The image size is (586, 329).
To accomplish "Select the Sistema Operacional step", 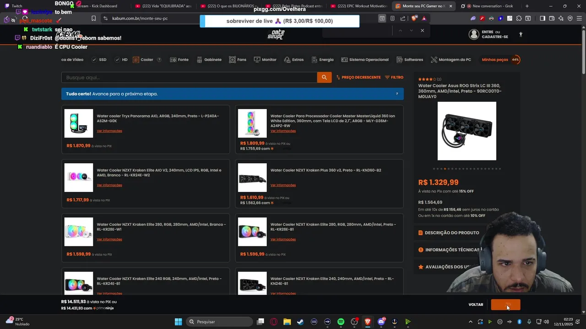I will pos(365,60).
